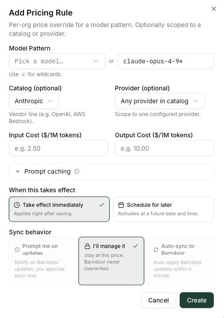Focus the Input Cost field
The height and width of the screenshot is (318, 224).
[58, 148]
